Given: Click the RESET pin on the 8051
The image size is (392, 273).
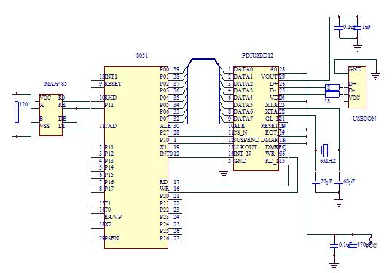Looking at the screenshot, I should click(113, 84).
